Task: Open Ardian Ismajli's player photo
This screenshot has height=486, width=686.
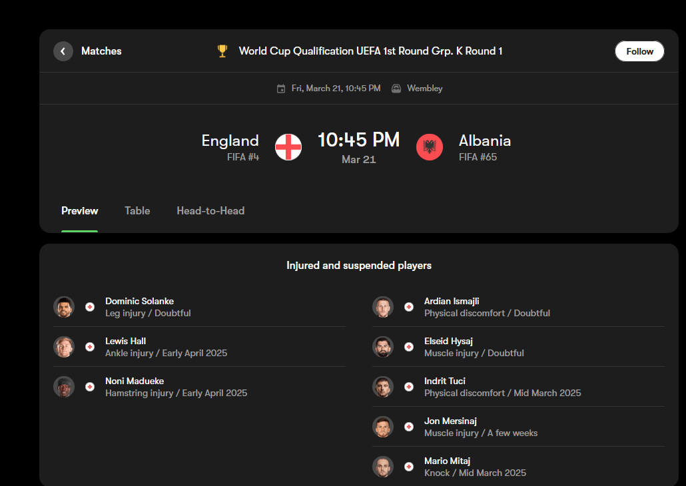Action: coord(383,307)
